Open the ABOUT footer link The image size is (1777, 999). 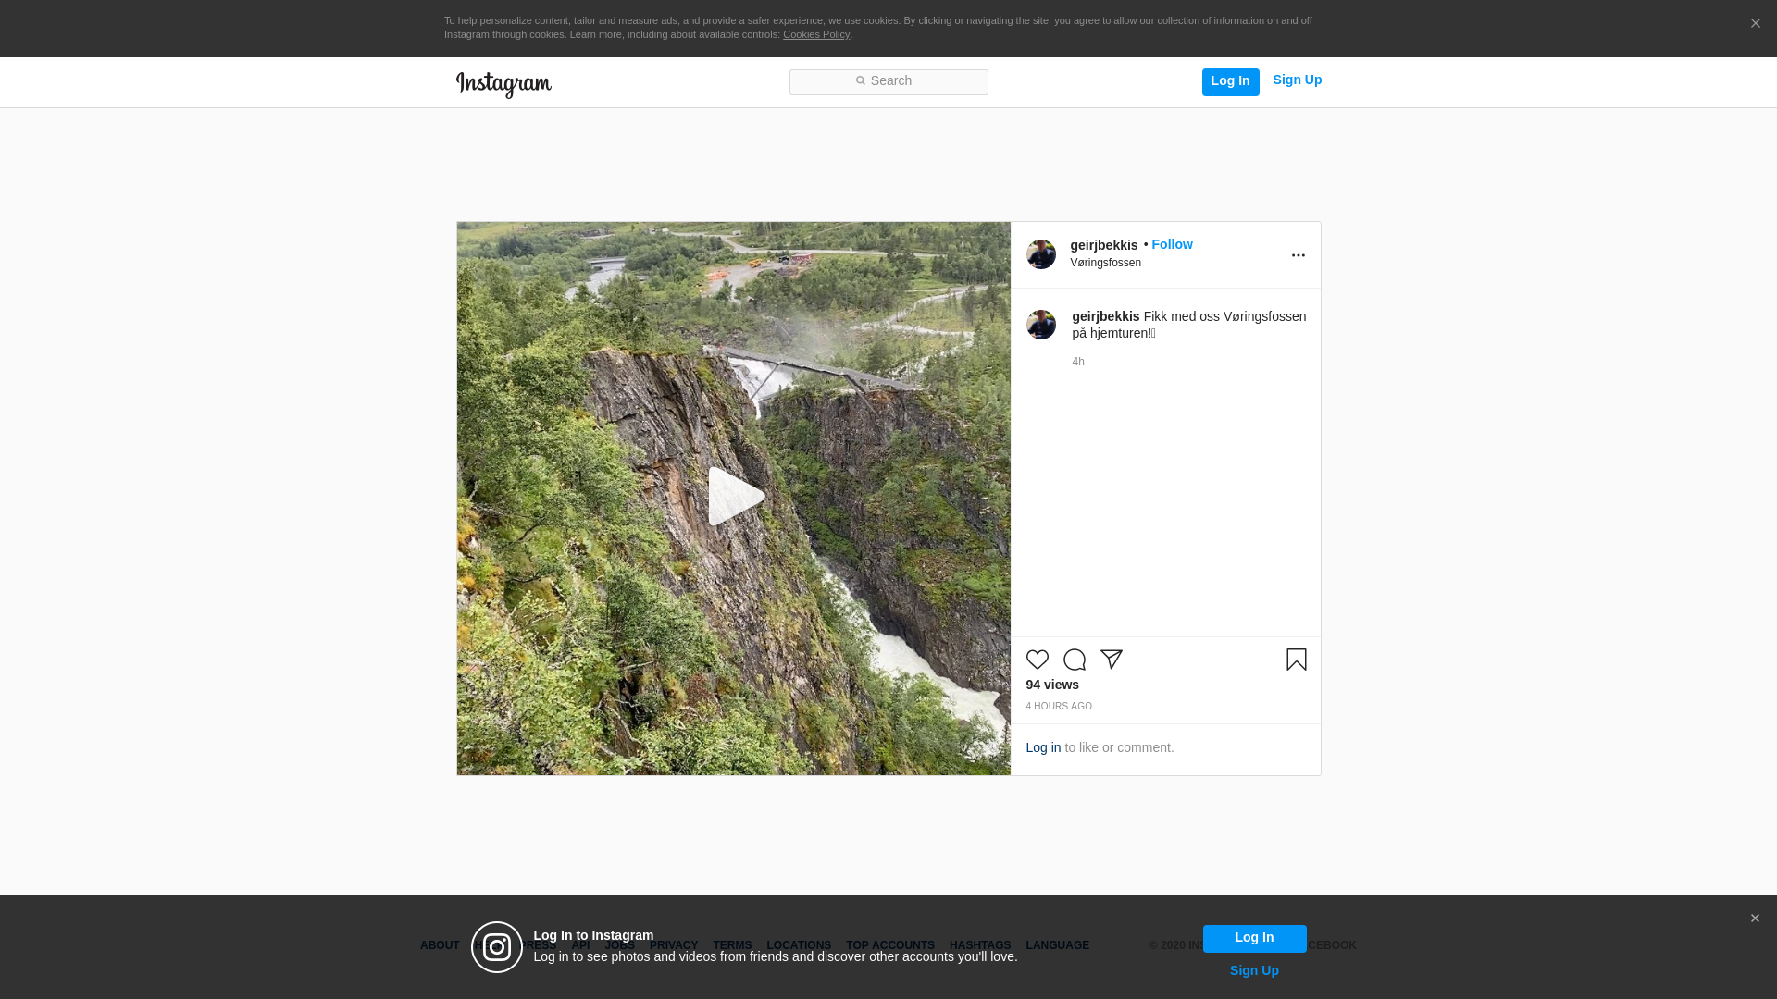pyautogui.click(x=440, y=945)
